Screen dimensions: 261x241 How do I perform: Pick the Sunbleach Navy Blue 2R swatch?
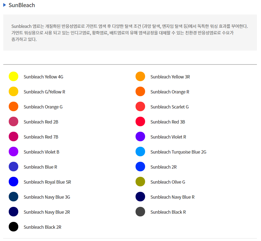[13, 212]
